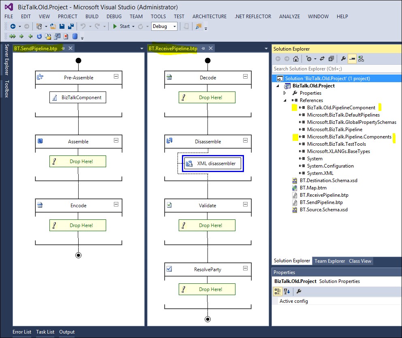
Task: Toggle Categorized view in Properties panel
Action: (278, 291)
